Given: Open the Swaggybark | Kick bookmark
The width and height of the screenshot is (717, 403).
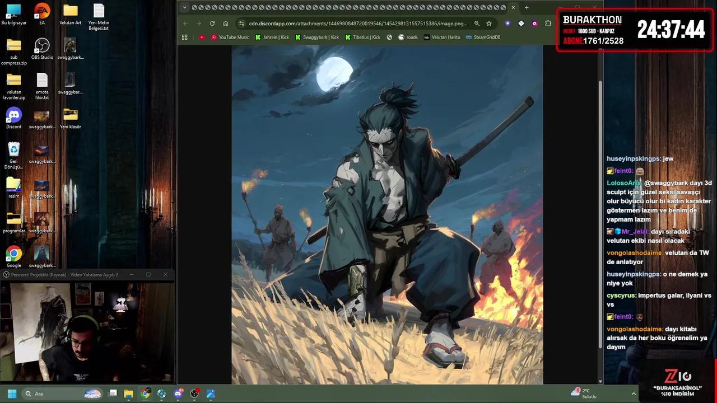Looking at the screenshot, I should (317, 38).
